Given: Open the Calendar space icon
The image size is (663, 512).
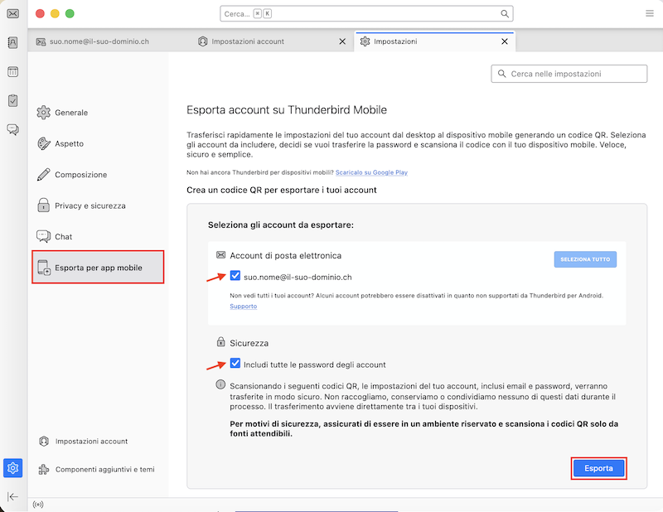Looking at the screenshot, I should pos(12,72).
